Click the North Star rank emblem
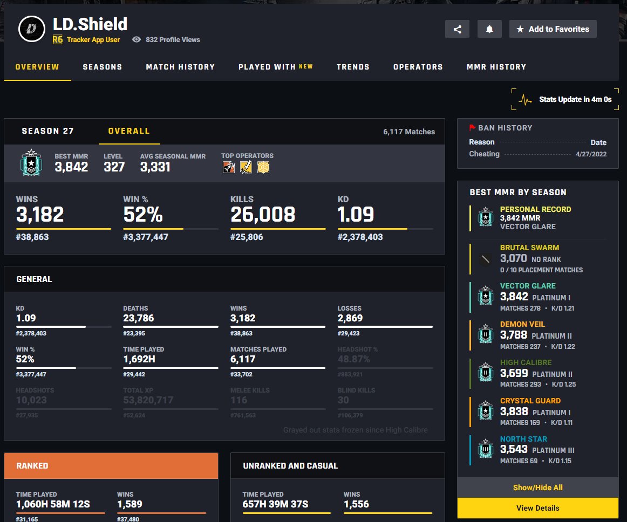The height and width of the screenshot is (522, 627). click(486, 449)
